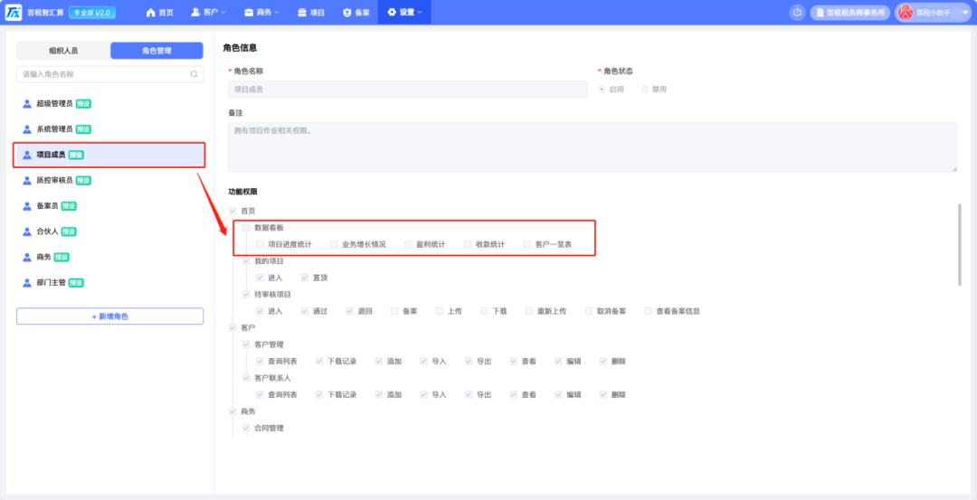Open the 商务 dropdown in top navigation
This screenshot has width=977, height=500.
[261, 13]
